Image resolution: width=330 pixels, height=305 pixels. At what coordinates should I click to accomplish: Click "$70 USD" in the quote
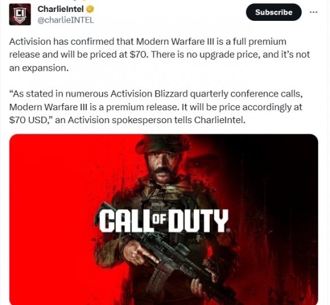(28, 120)
